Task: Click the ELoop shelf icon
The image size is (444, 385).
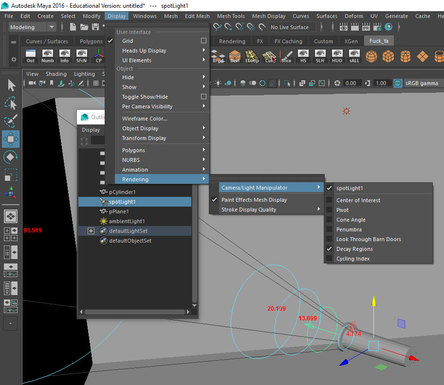Action: point(252,56)
